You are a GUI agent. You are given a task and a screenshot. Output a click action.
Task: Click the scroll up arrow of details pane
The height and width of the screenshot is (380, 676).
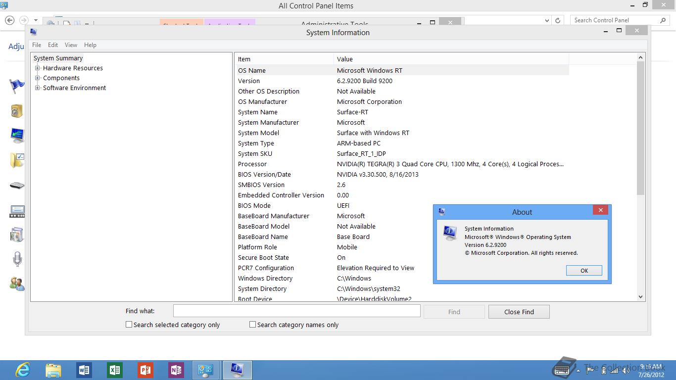[640, 57]
